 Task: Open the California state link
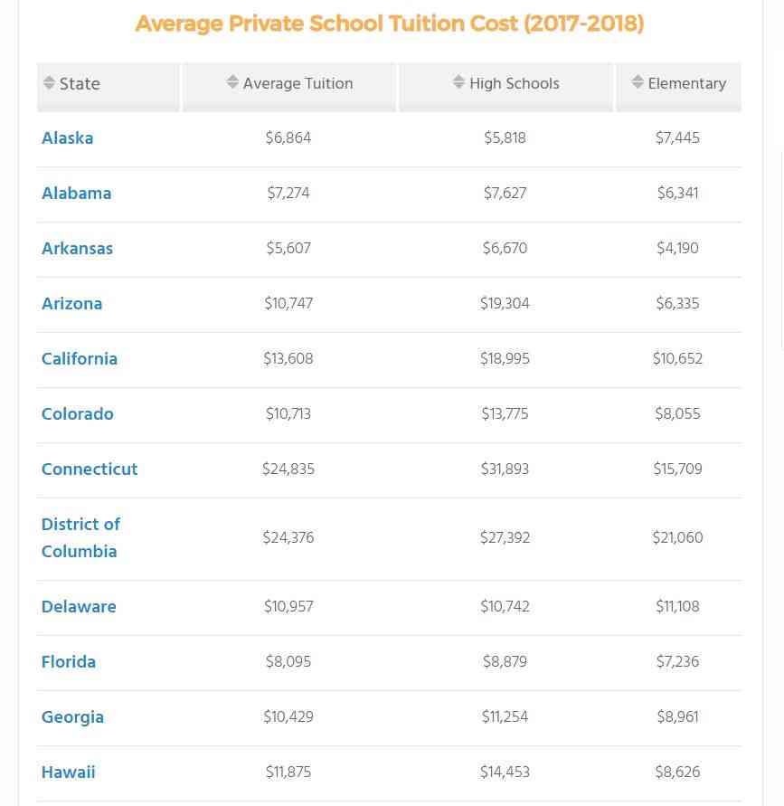pos(80,359)
